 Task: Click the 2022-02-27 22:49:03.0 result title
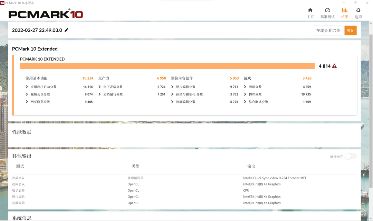[x=37, y=30]
